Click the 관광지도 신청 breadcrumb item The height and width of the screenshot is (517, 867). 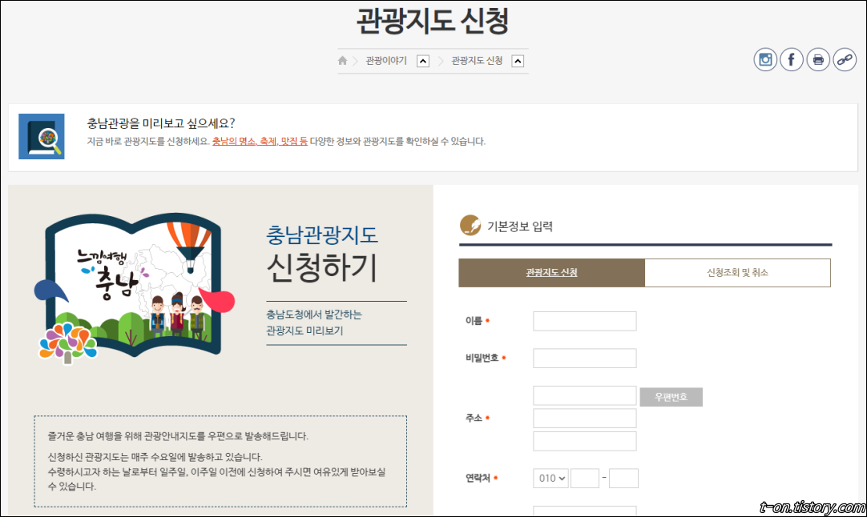point(477,61)
